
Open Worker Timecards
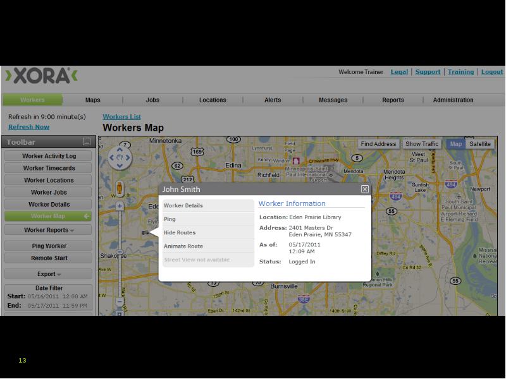point(49,168)
